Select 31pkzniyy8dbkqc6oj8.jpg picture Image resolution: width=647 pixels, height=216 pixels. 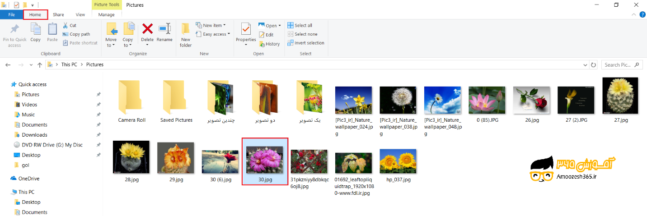(309, 169)
